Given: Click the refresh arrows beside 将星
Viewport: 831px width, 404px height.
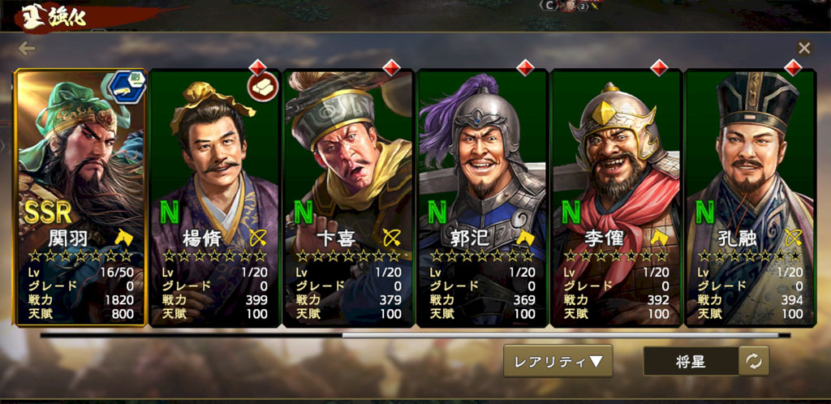Looking at the screenshot, I should pos(754,362).
